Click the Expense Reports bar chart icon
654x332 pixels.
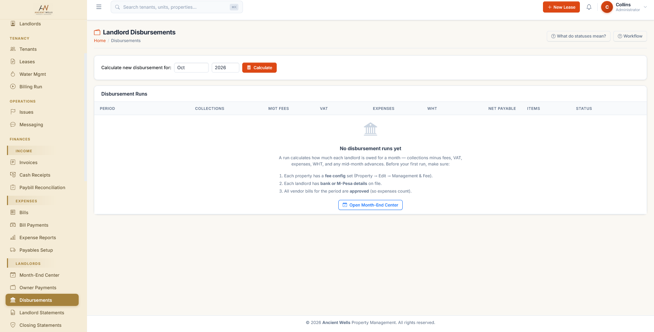(13, 237)
